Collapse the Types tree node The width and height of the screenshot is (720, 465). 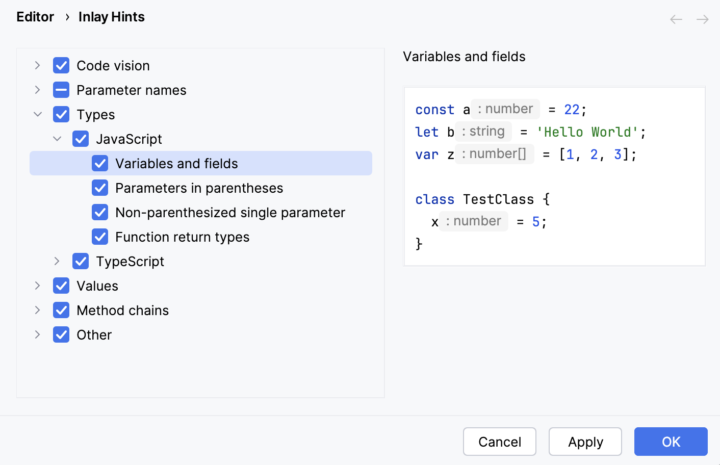(x=37, y=114)
